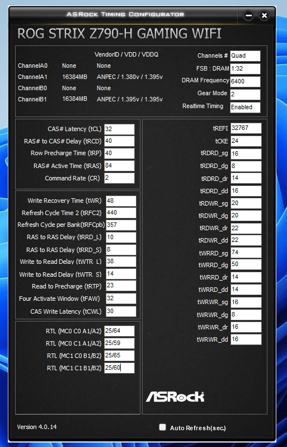
Task: Click the tWTR_S field showing 14
Action: pyautogui.click(x=121, y=274)
